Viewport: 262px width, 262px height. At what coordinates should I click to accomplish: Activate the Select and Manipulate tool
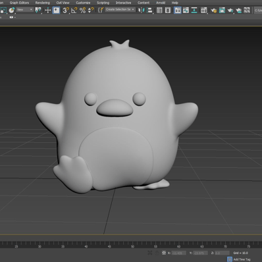click(x=48, y=10)
